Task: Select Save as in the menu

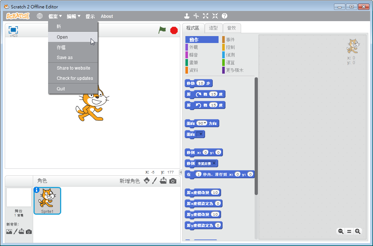Action: (x=64, y=58)
